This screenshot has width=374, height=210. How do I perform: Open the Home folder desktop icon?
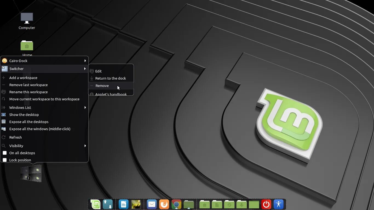[27, 48]
